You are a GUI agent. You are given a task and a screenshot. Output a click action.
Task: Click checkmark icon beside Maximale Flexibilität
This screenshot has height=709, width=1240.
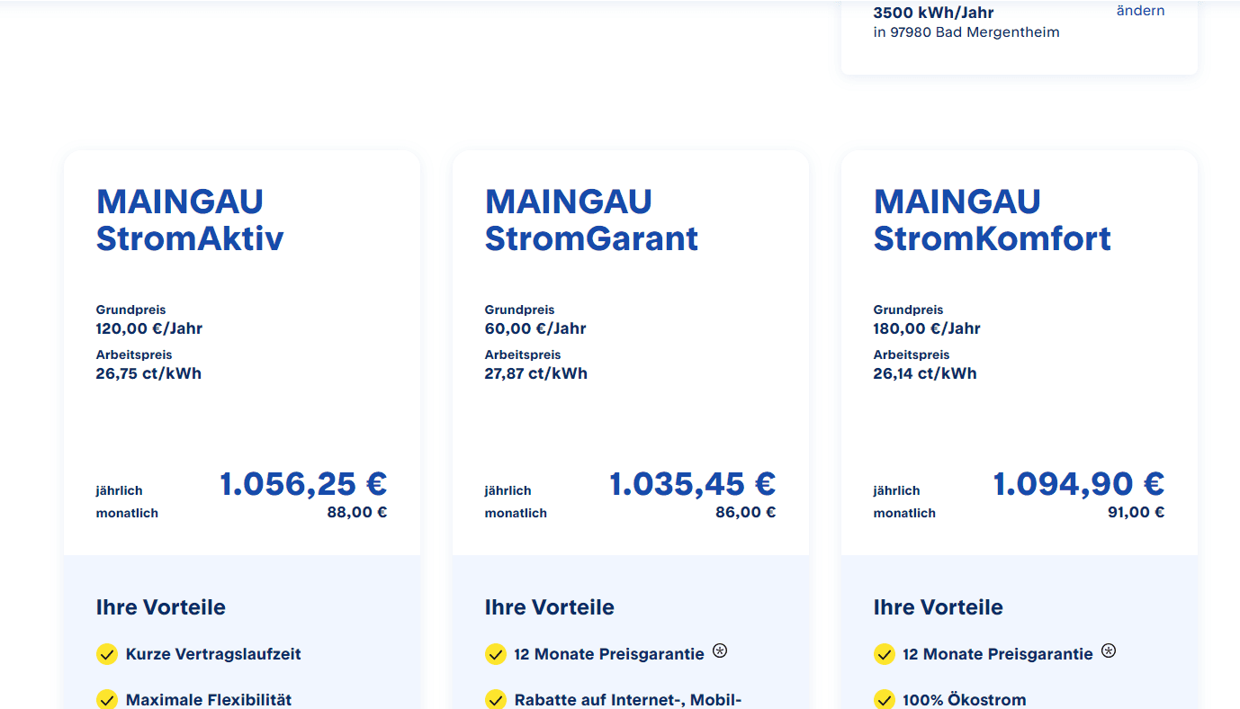[107, 699]
